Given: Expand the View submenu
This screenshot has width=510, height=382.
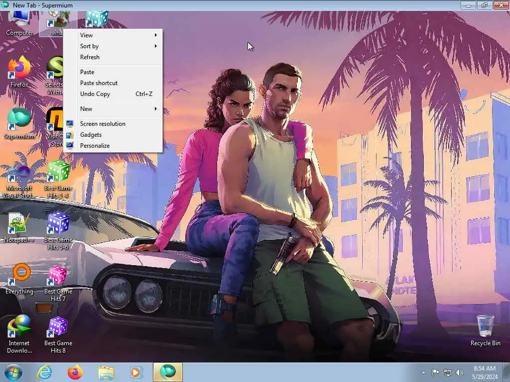Looking at the screenshot, I should [x=113, y=35].
